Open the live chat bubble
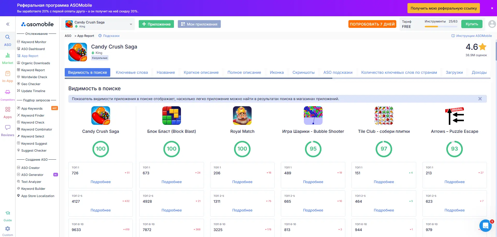 [486, 226]
